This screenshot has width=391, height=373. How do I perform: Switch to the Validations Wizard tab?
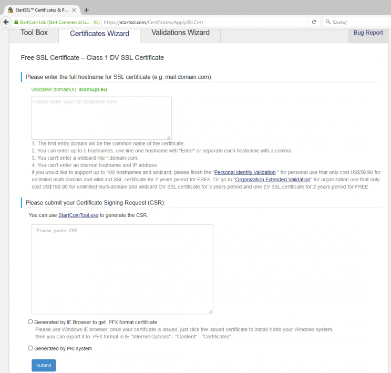[x=180, y=33]
